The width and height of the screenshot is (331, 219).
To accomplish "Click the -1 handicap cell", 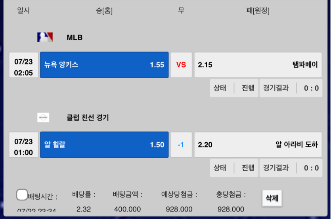I will [x=181, y=145].
